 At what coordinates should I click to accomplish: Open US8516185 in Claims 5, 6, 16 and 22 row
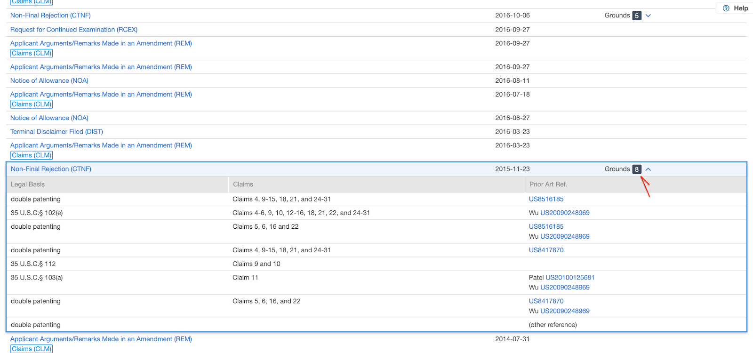[x=546, y=226]
